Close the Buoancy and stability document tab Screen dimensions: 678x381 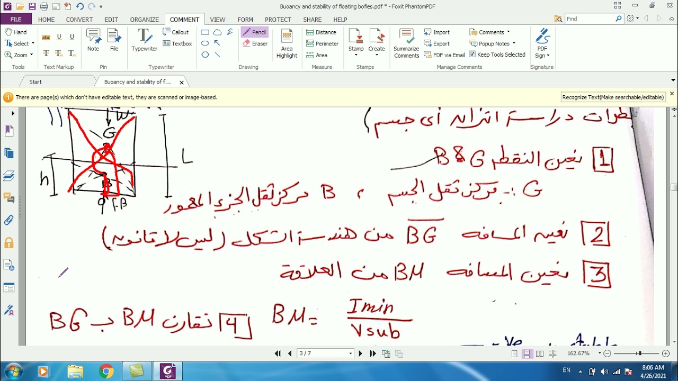182,83
